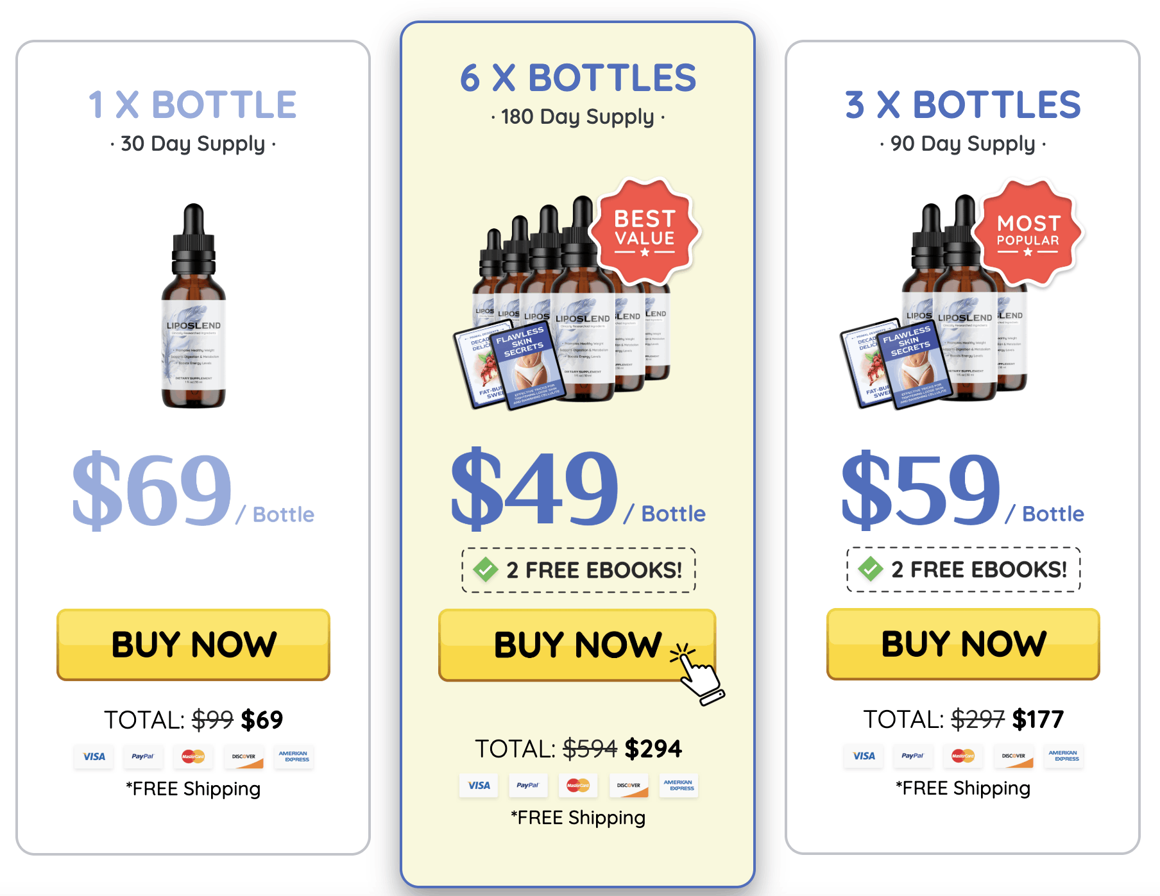Click the $59 per bottle price
Viewport: 1160px width, 896px height.
click(962, 489)
